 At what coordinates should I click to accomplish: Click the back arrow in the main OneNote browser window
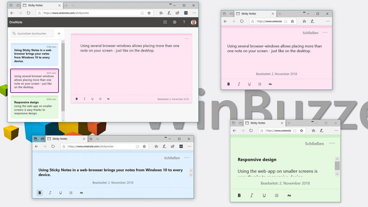pos(12,13)
